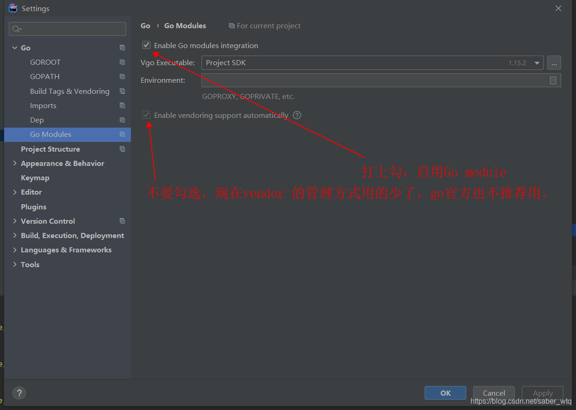
Task: Click the project-level icon beside Imports
Action: [122, 105]
